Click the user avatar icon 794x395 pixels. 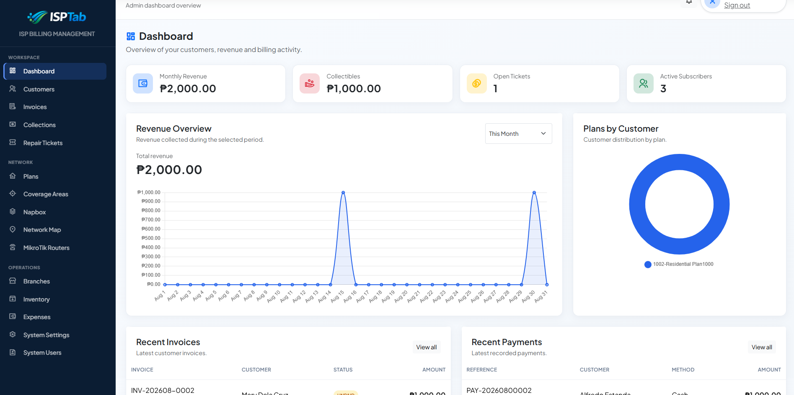712,3
